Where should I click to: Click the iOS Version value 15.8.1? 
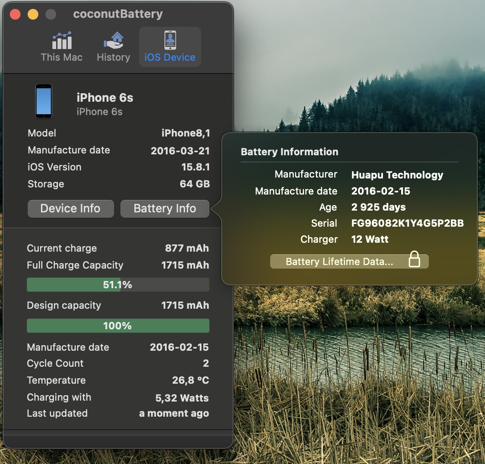click(196, 167)
